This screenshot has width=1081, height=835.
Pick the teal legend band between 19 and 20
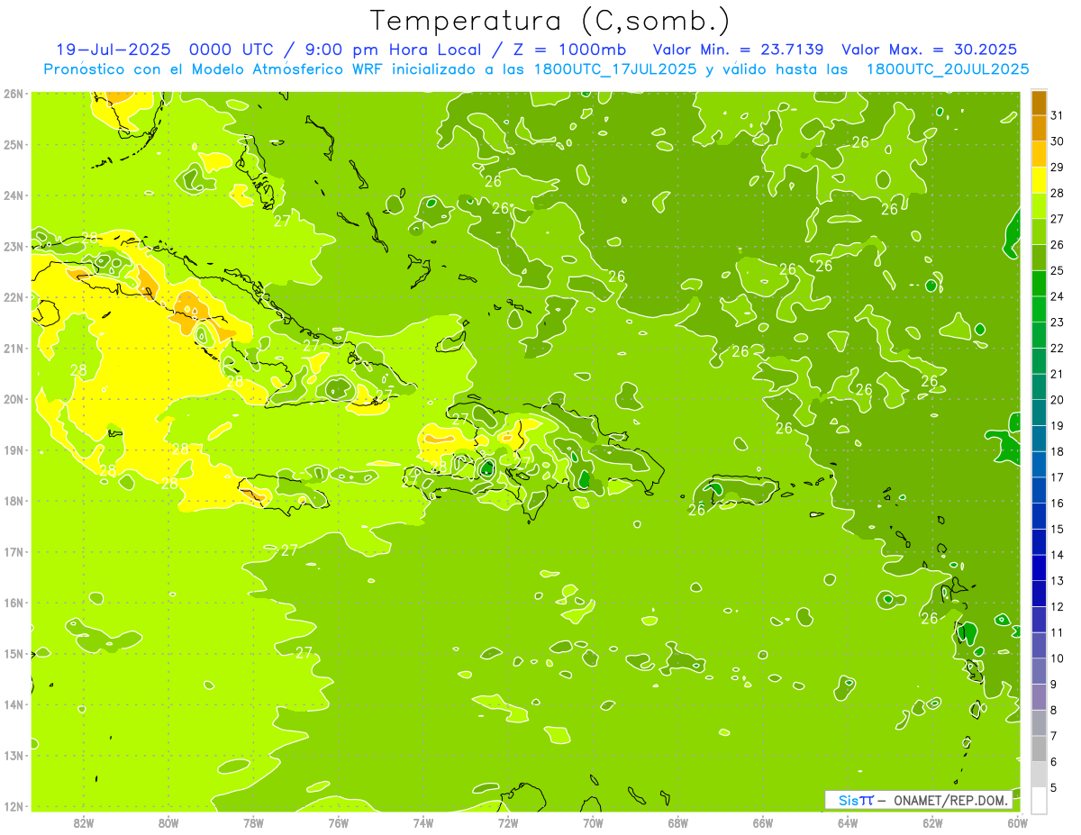coord(1039,413)
